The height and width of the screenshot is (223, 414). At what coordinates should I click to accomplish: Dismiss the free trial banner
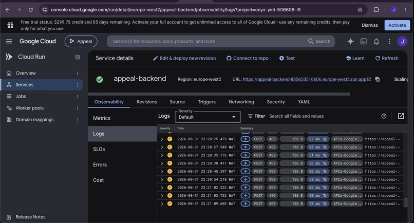(370, 25)
